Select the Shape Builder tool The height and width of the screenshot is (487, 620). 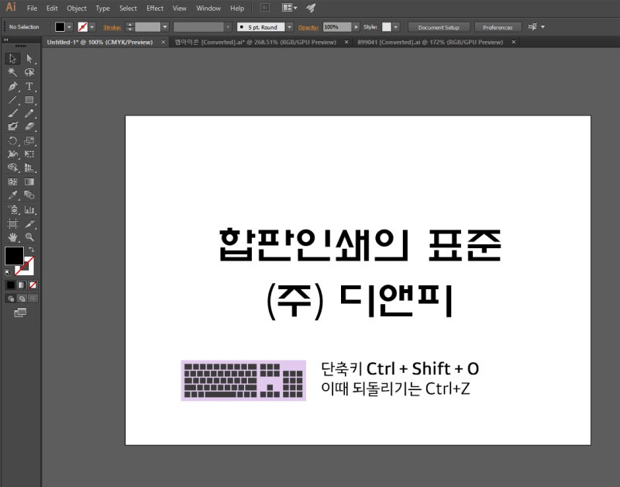click(x=12, y=168)
